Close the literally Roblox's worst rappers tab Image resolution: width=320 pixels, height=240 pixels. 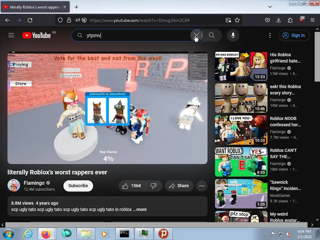coord(64,7)
